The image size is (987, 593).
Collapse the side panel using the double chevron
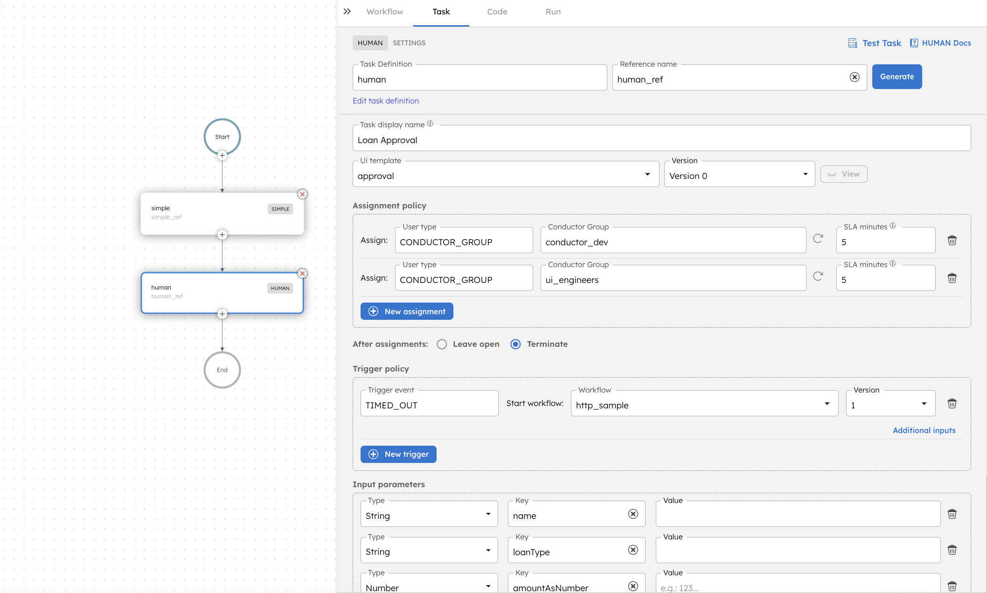[x=347, y=12]
